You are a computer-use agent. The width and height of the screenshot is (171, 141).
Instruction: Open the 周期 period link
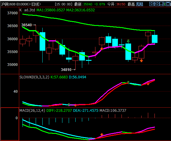click(x=139, y=4)
